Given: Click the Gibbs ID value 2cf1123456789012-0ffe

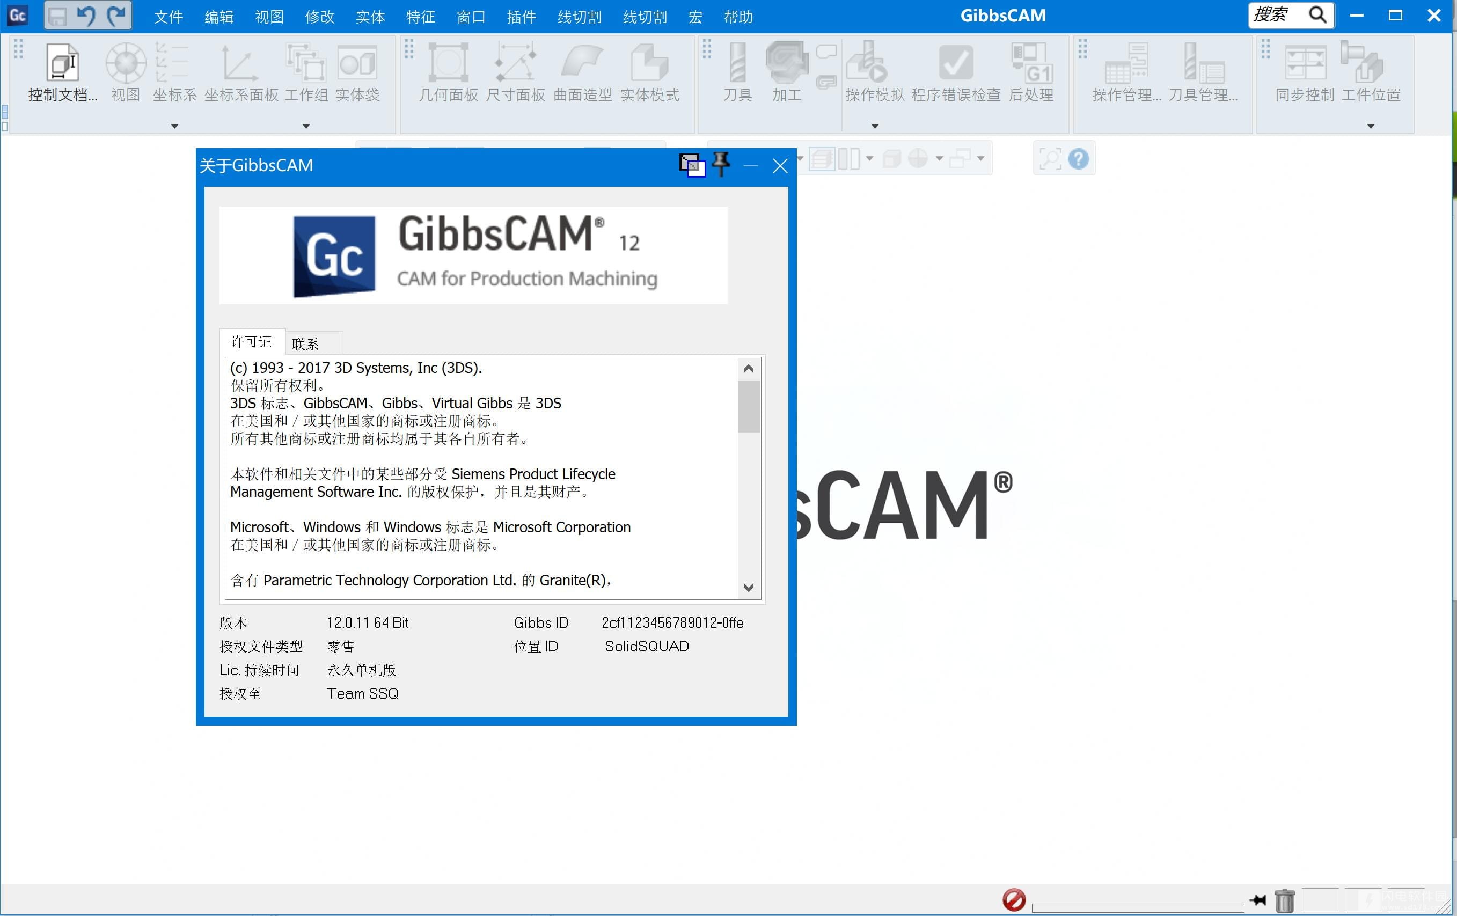Looking at the screenshot, I should [x=672, y=622].
